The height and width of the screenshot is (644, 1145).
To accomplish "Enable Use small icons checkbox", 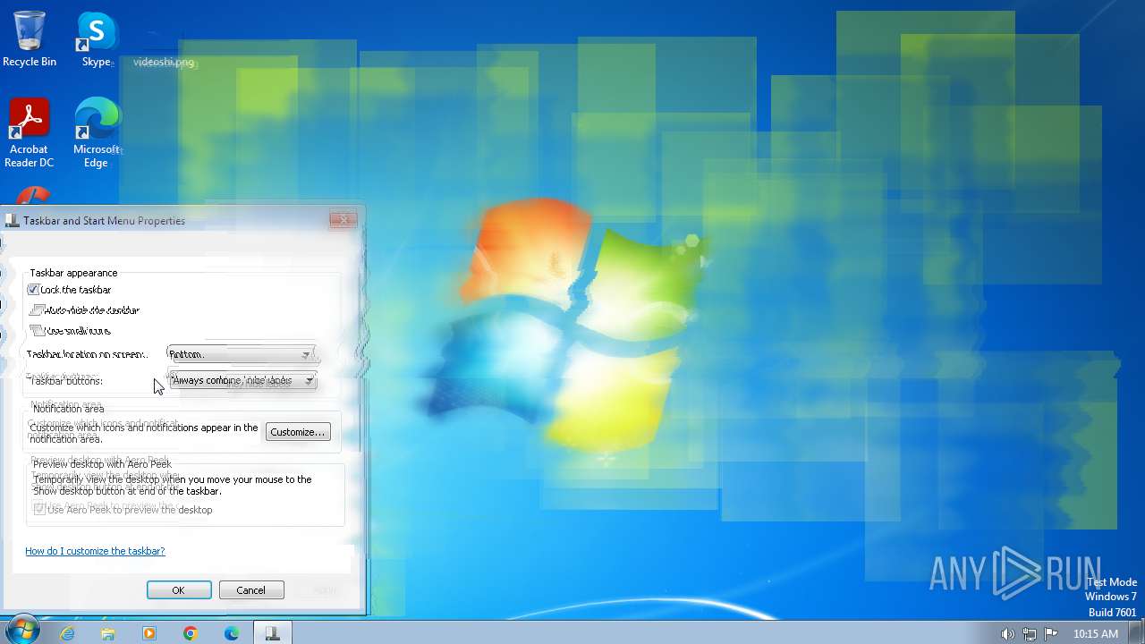I will 36,330.
